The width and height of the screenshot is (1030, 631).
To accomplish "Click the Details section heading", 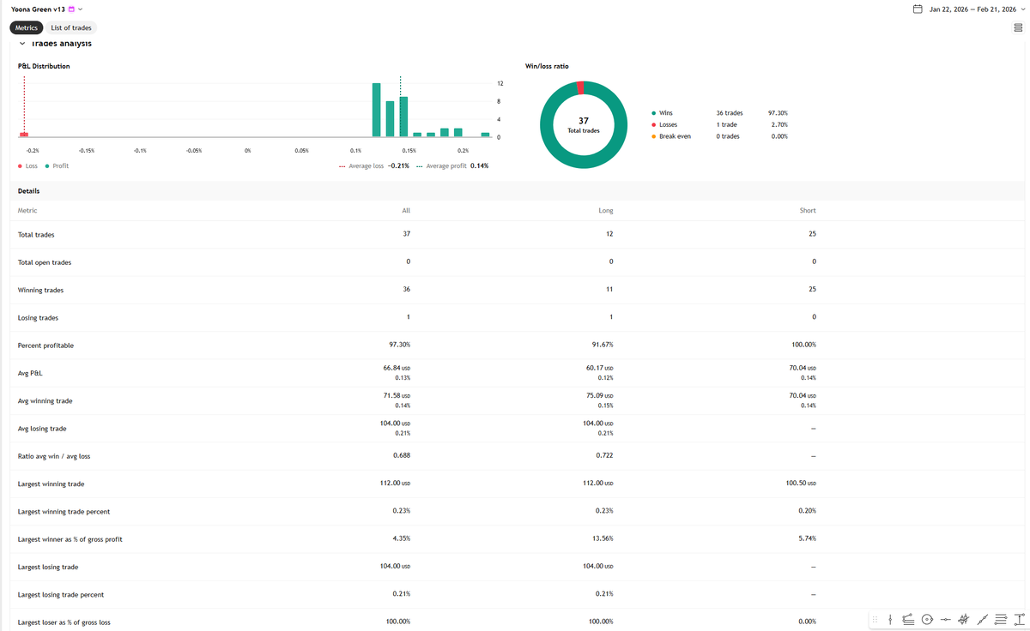I will pyautogui.click(x=28, y=190).
